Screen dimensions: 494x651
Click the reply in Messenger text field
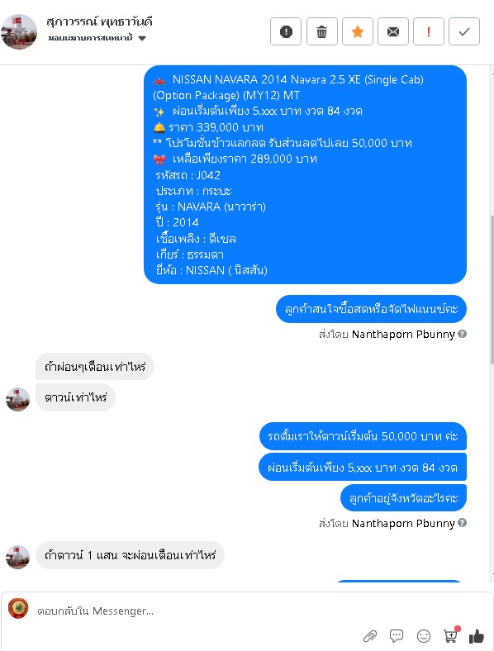click(x=195, y=611)
